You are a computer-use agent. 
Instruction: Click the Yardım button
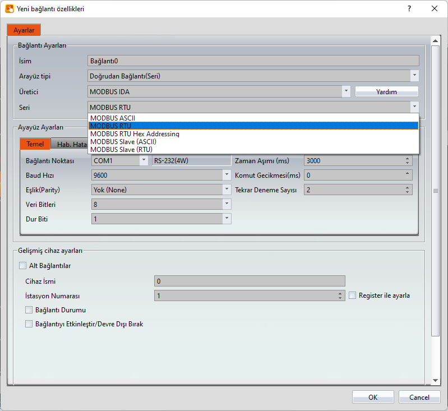(386, 91)
